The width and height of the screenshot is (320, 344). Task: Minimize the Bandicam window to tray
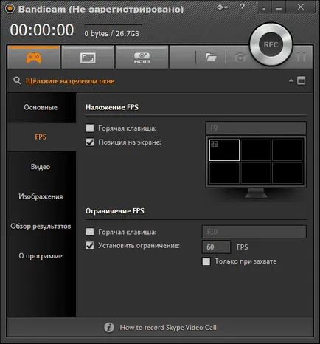pos(264,7)
